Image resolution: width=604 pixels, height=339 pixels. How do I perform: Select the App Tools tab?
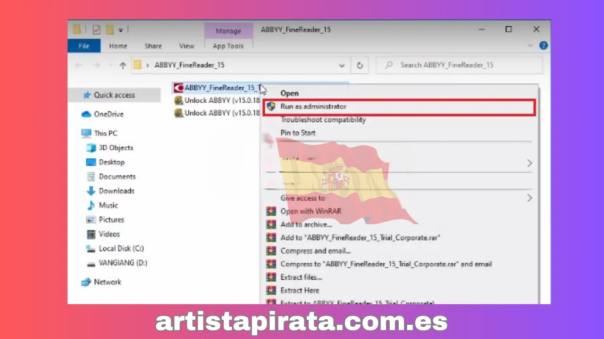click(x=228, y=46)
